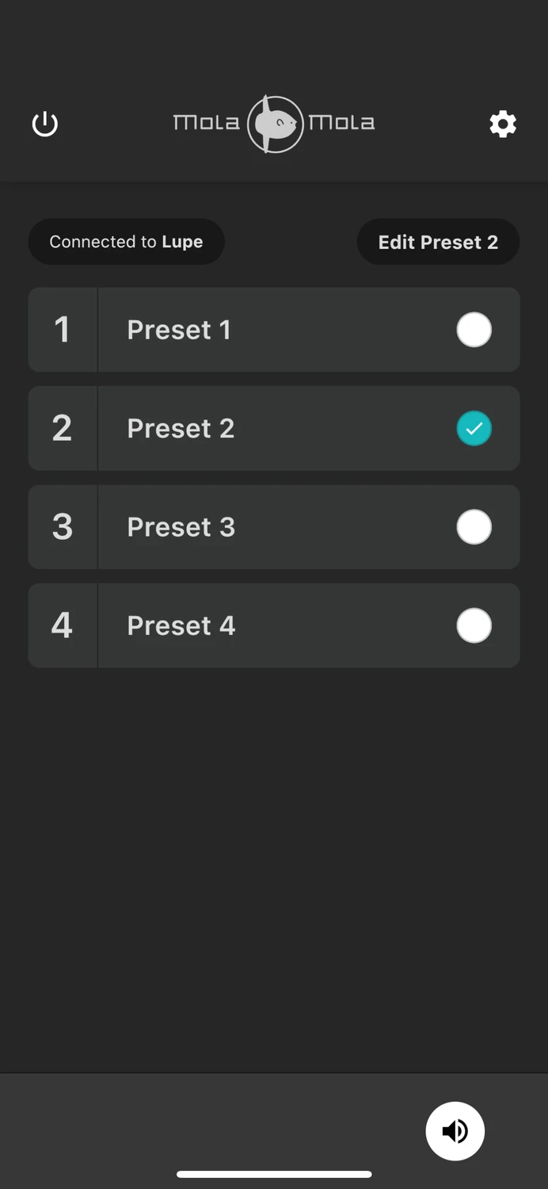548x1189 pixels.
Task: Tap the left Mola wordmark text
Action: click(206, 123)
